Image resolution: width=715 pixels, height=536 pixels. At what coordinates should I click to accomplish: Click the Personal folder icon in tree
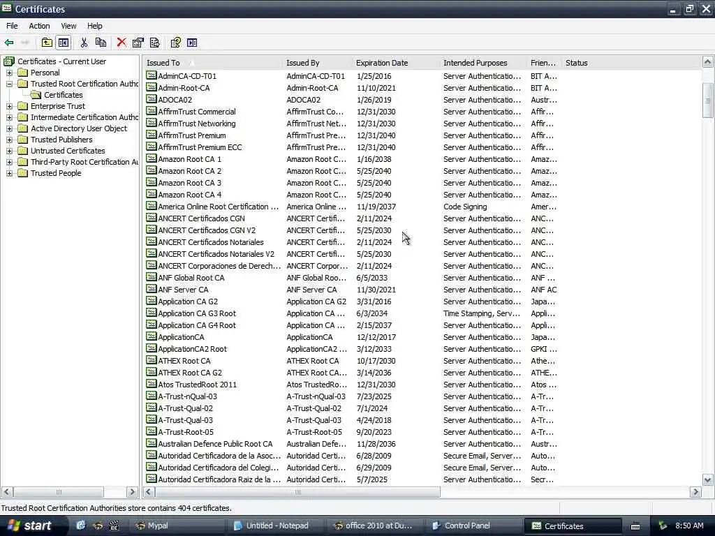(23, 73)
